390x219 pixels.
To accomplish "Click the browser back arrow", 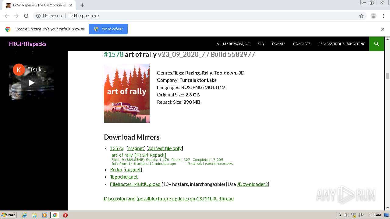I will click(7, 16).
